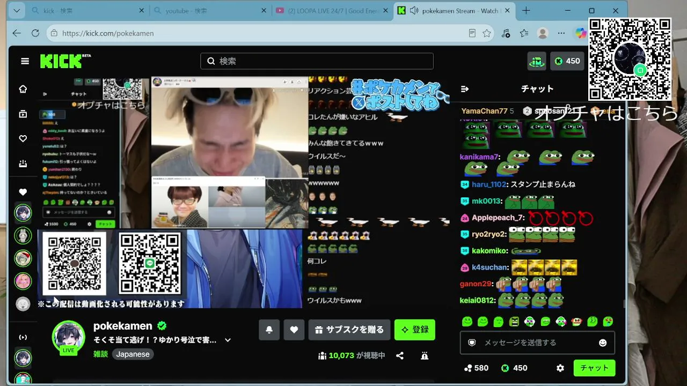Go back in the browser

[17, 33]
